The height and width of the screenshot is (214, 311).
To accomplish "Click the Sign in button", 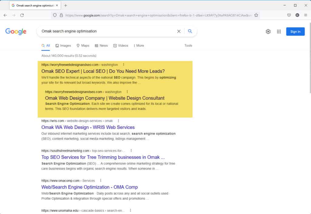I will click(x=295, y=31).
